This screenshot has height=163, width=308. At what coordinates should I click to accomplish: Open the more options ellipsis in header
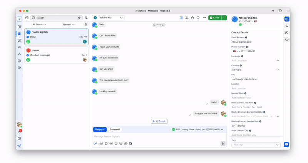click(x=204, y=18)
